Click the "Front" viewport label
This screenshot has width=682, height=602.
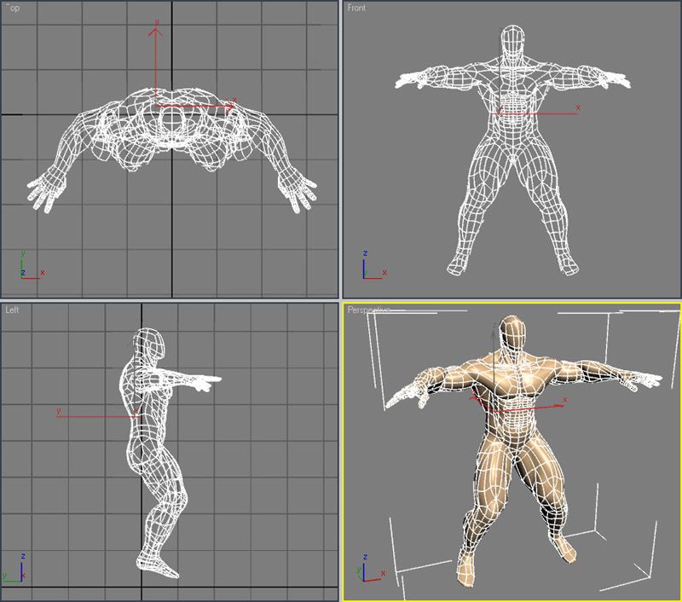tap(356, 8)
